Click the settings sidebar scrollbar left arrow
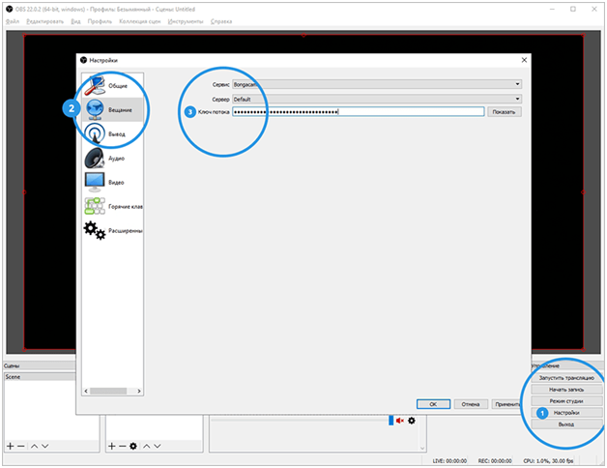 [x=86, y=391]
